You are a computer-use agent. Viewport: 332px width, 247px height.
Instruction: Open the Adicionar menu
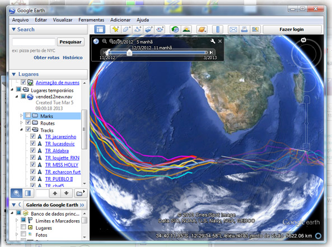click(120, 20)
